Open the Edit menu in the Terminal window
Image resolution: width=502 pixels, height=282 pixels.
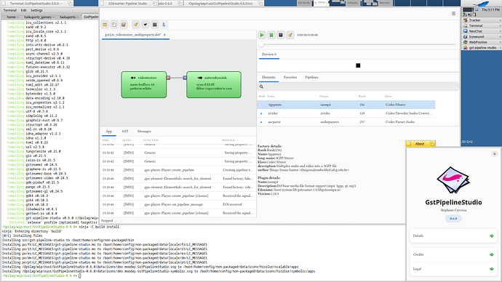[24, 10]
